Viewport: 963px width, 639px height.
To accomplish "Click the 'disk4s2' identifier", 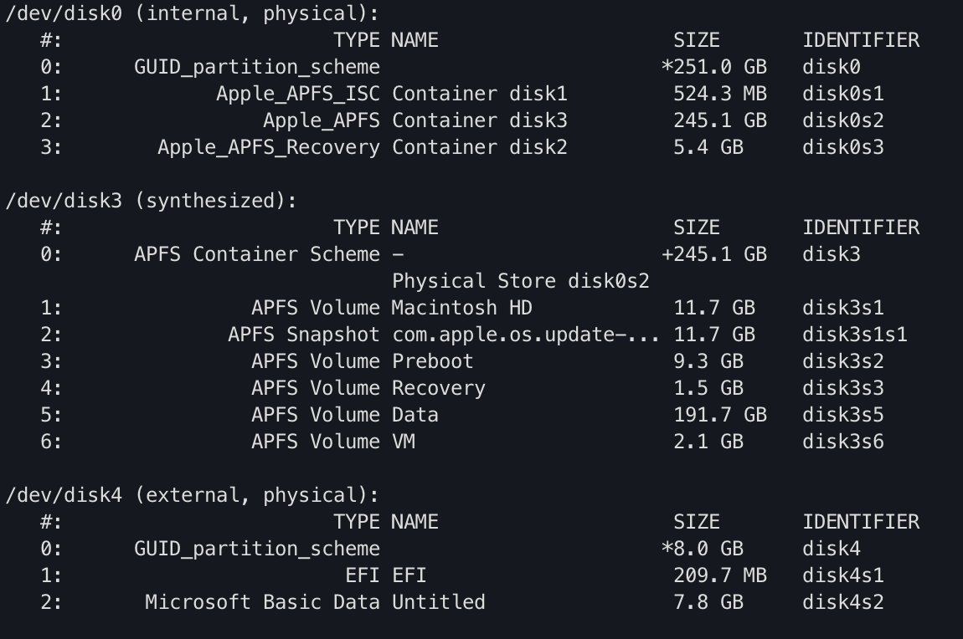I will (842, 602).
